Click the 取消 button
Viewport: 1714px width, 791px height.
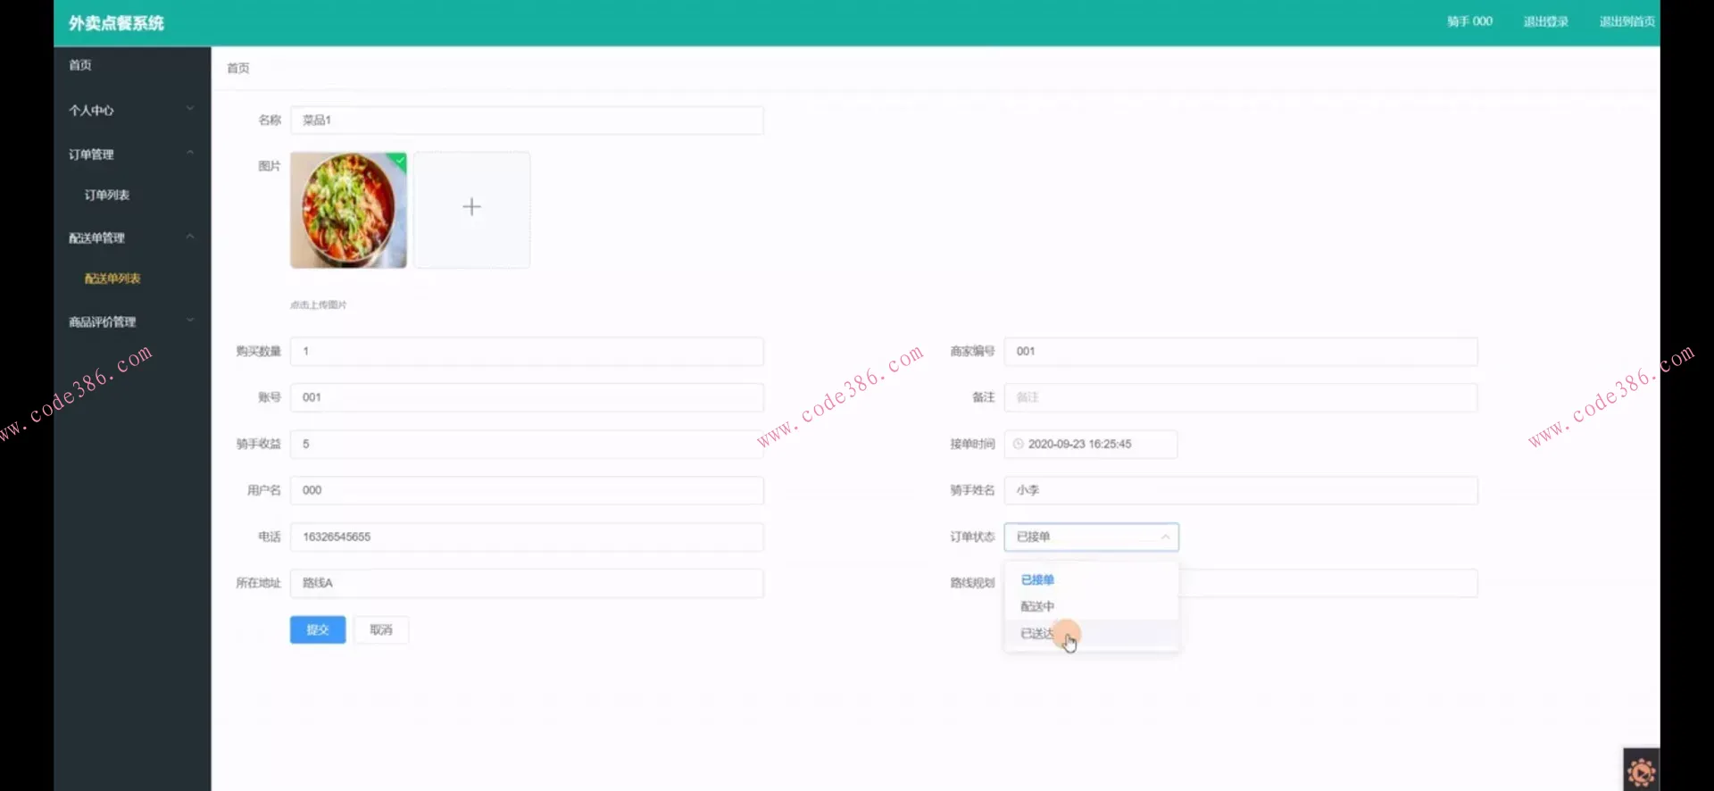pyautogui.click(x=381, y=629)
